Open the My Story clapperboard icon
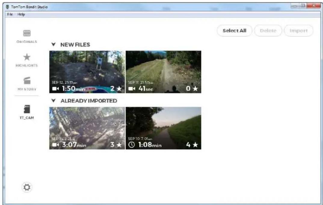 (27, 81)
